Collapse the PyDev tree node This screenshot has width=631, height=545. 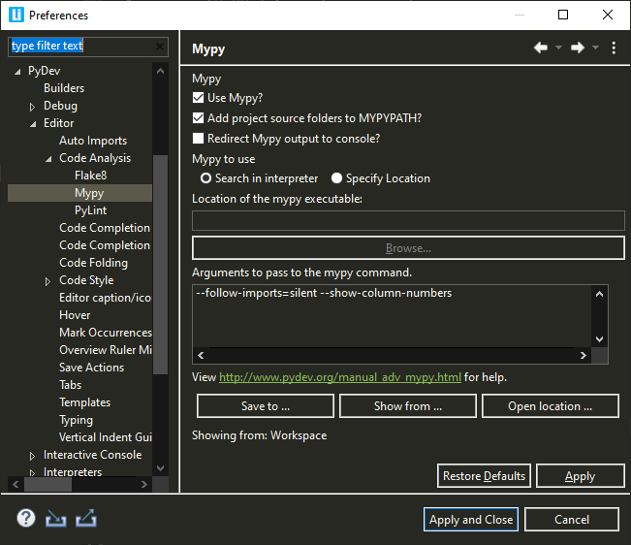pyautogui.click(x=17, y=72)
